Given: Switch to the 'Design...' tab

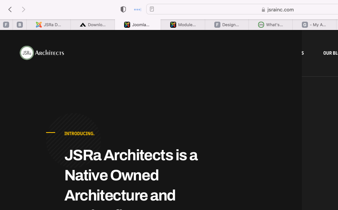Looking at the screenshot, I should click(227, 25).
